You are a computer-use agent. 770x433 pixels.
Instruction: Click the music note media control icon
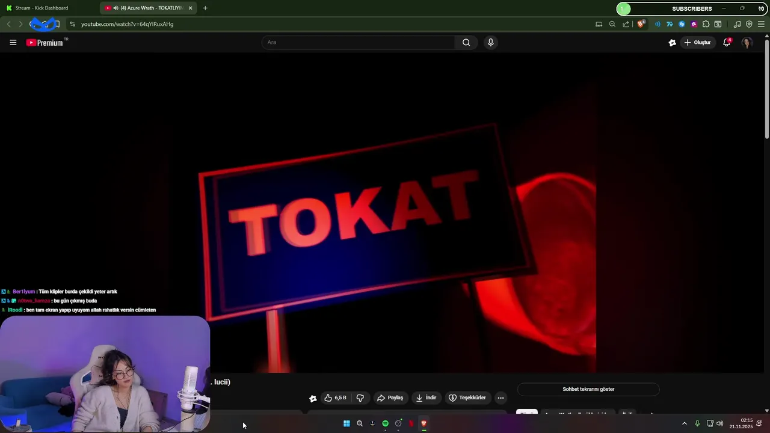tap(737, 24)
